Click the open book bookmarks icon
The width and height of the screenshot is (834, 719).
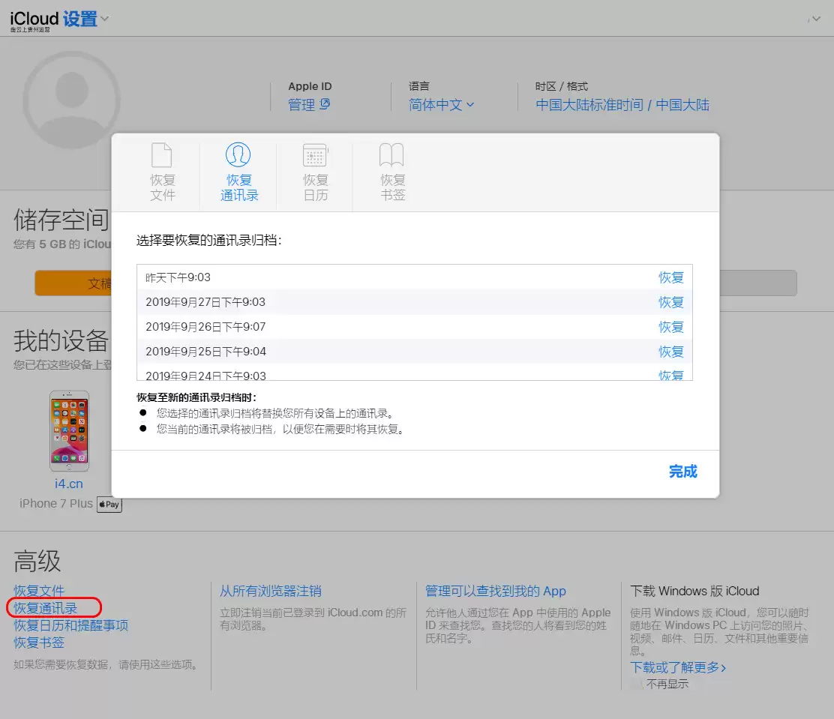click(391, 154)
